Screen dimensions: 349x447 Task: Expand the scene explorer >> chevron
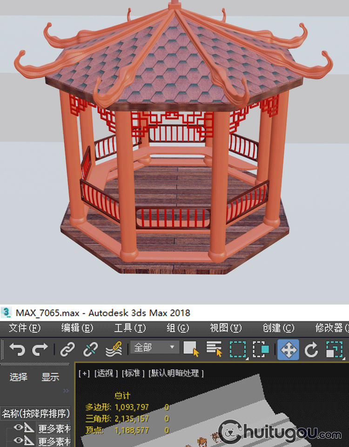pos(66,391)
